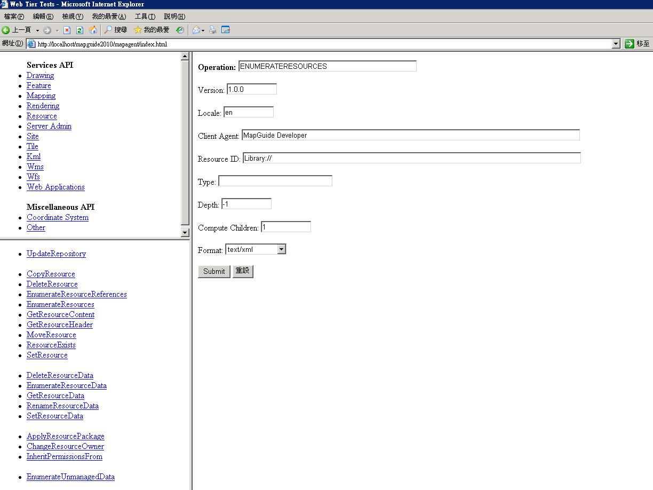This screenshot has height=490, width=653.
Task: Open the browser Home page icon
Action: 93,30
